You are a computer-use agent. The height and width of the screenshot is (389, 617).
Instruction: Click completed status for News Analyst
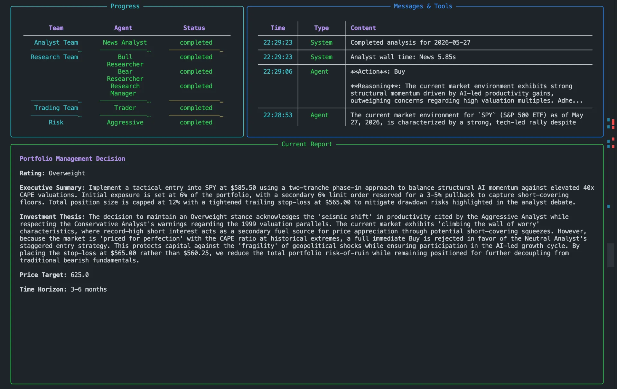[x=196, y=42]
